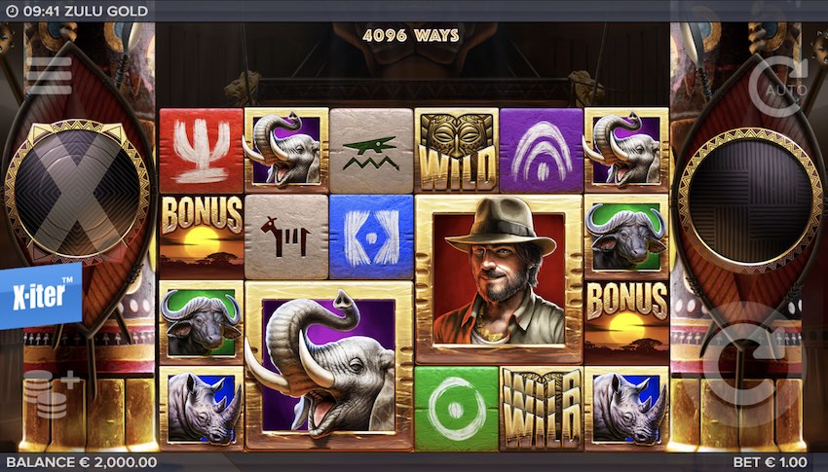
Task: Click the BALANCE € 2,000.00 text
Action: click(x=81, y=462)
